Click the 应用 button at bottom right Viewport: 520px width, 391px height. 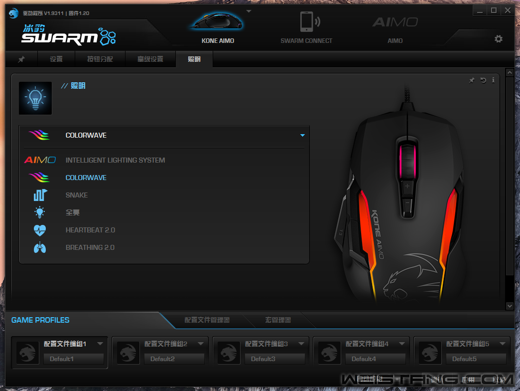pos(468,380)
